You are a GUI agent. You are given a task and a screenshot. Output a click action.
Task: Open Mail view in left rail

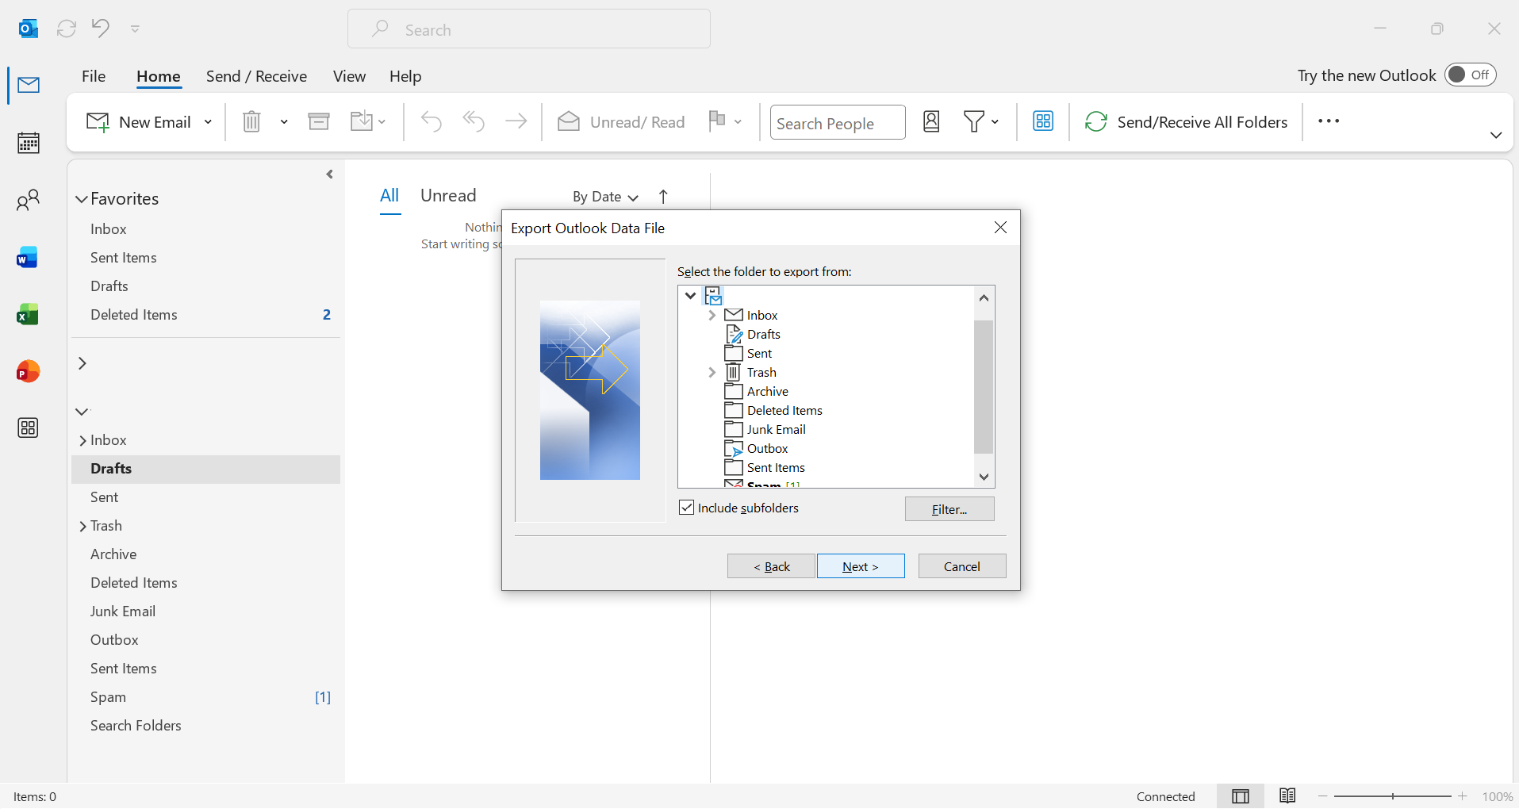pyautogui.click(x=29, y=85)
